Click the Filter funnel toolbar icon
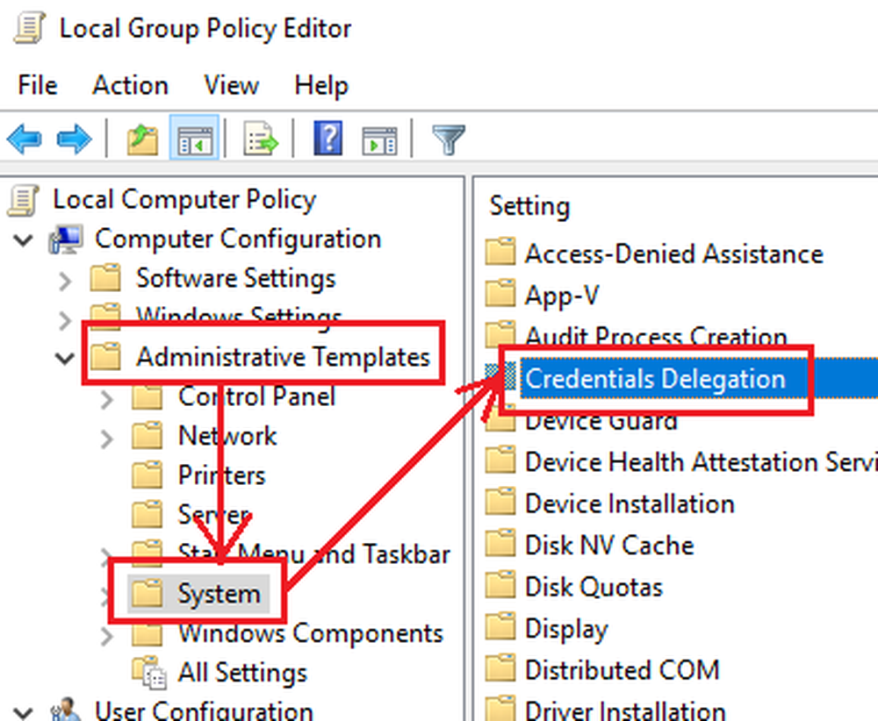Viewport: 878px width, 721px height. click(x=448, y=139)
